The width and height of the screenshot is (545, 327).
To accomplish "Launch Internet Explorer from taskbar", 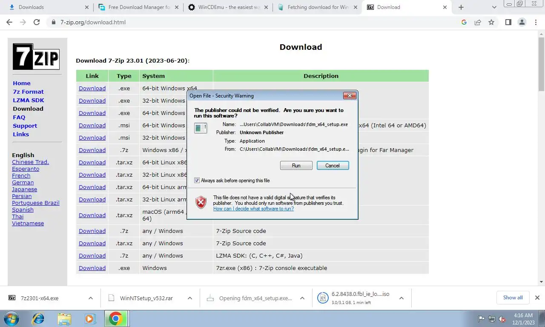I will [38, 318].
